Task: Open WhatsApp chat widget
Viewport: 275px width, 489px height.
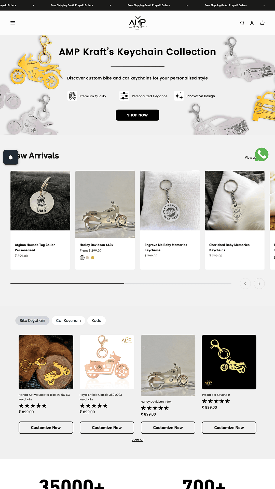Action: (x=262, y=155)
